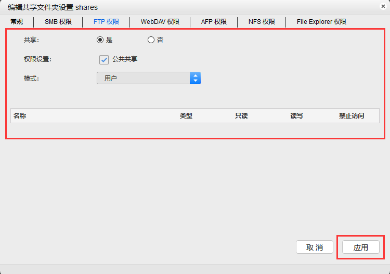Sort by the 名称 column header
This screenshot has width=390, height=274.
(x=20, y=116)
